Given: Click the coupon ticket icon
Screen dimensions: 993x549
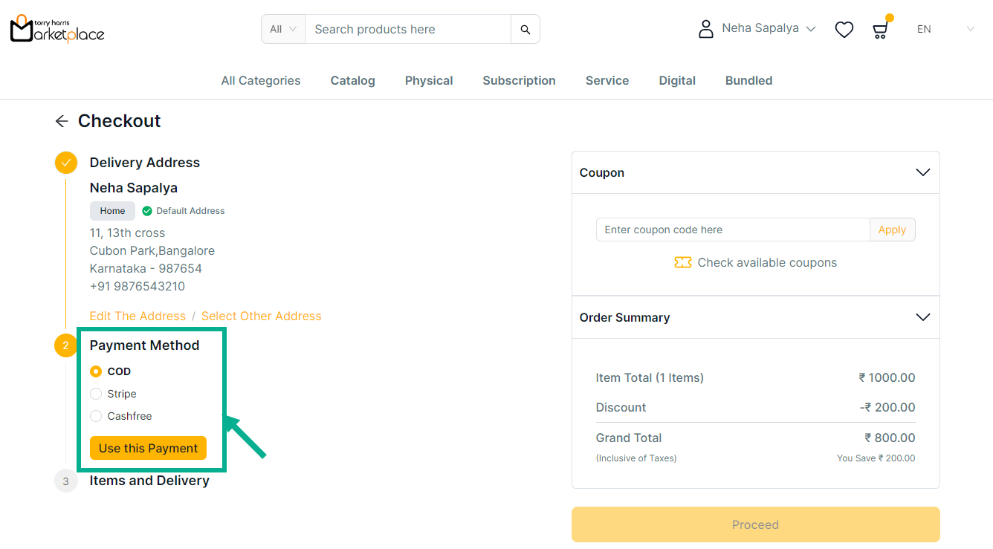Looking at the screenshot, I should [682, 262].
